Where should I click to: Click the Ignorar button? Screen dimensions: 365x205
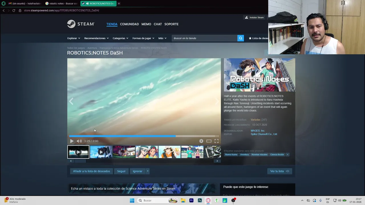(137, 171)
